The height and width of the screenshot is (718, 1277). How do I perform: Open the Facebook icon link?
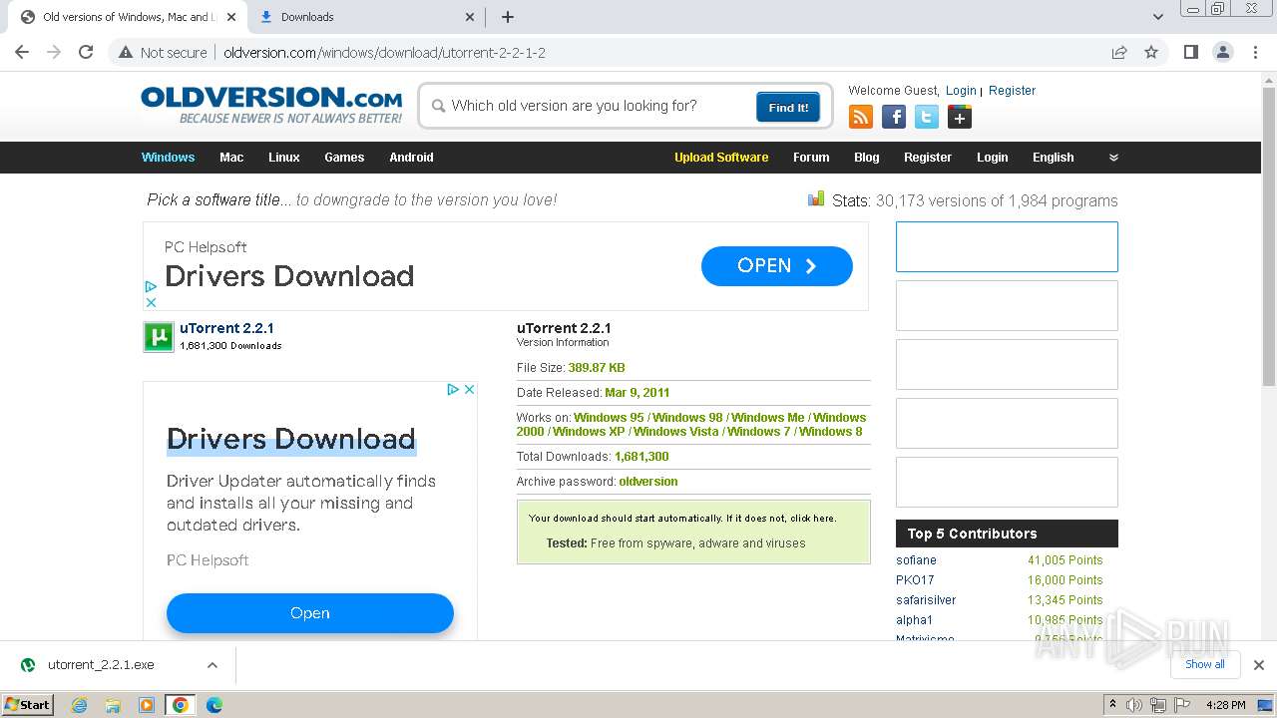894,118
